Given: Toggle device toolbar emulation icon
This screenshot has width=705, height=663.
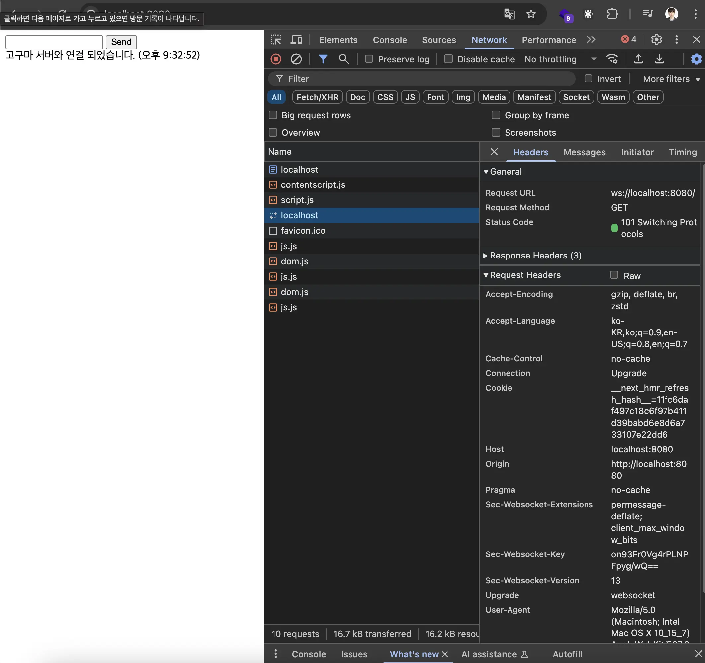Looking at the screenshot, I should 296,40.
